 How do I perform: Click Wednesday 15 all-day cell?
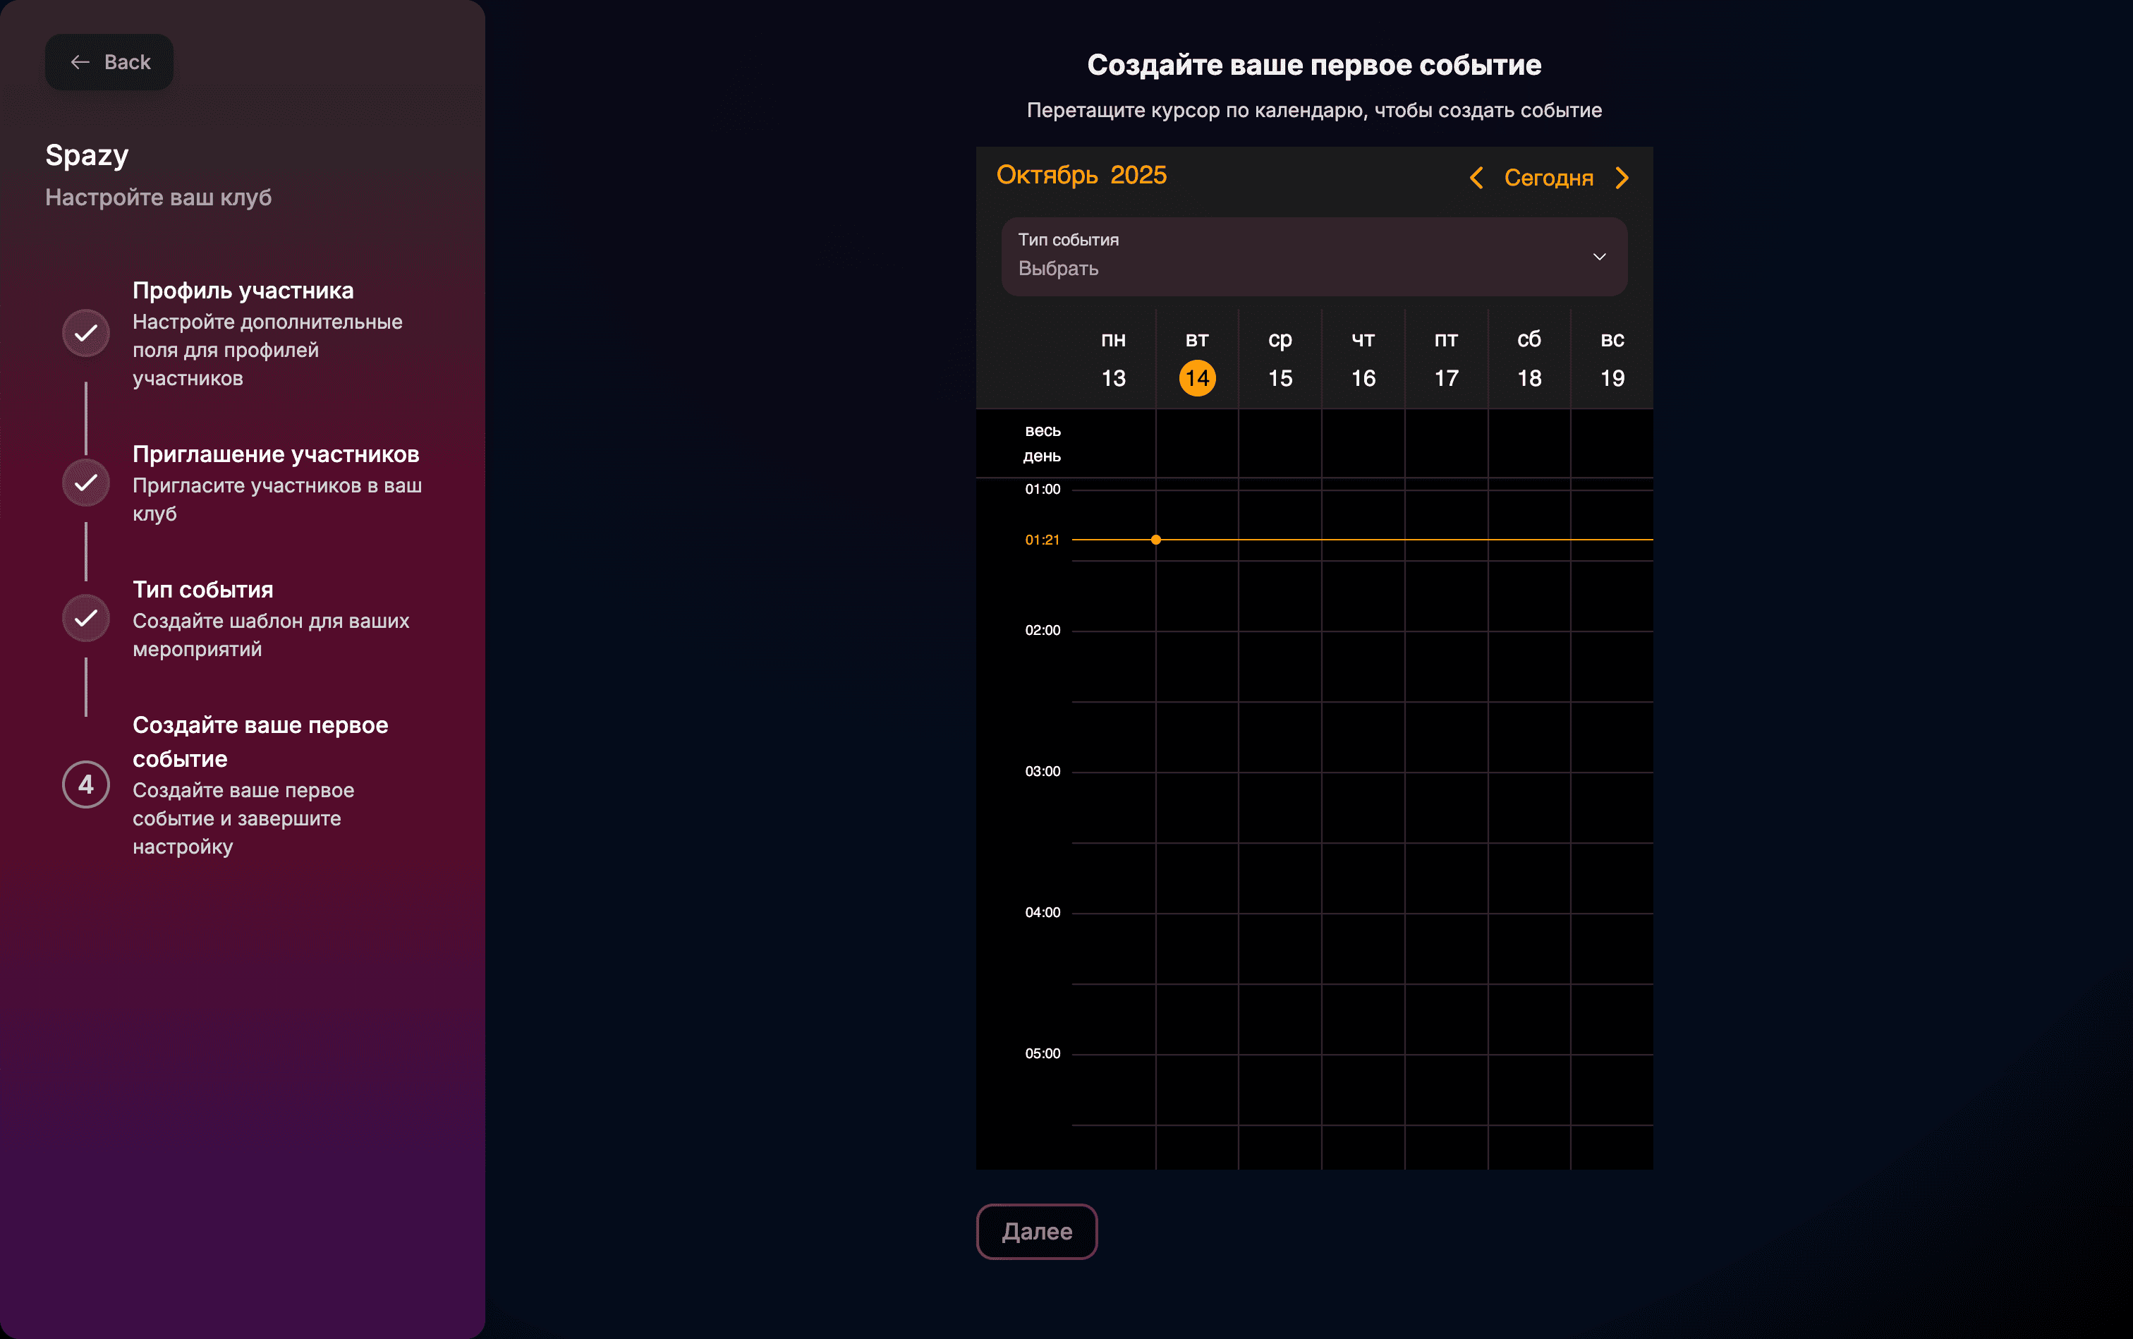click(1280, 444)
